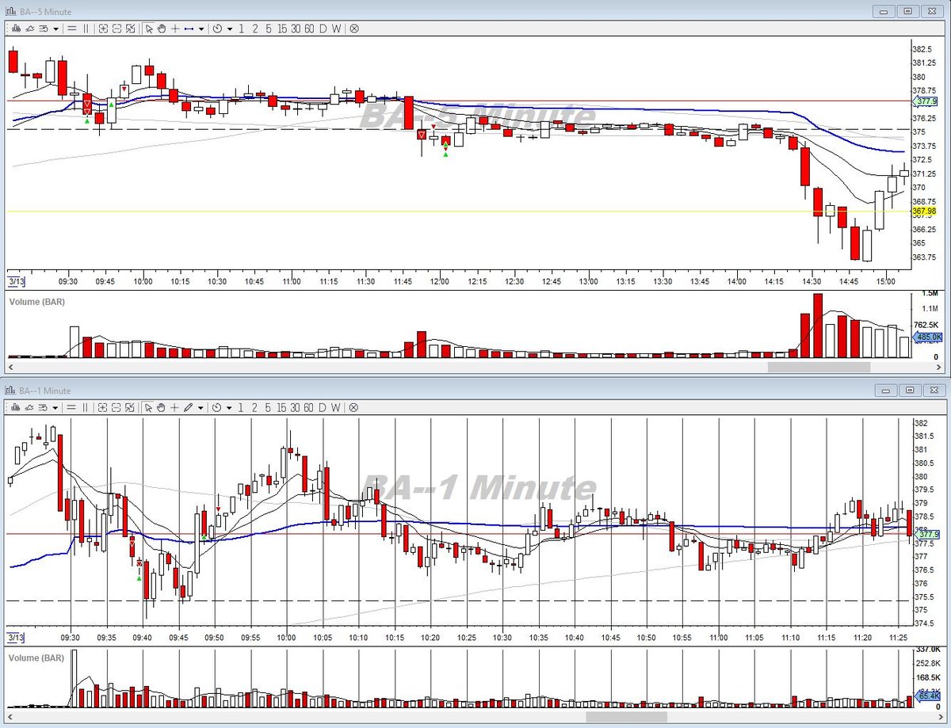Screen dimensions: 951x728
Task: Open chart type icon in BA 1 Minute toolbar
Action: pos(15,408)
